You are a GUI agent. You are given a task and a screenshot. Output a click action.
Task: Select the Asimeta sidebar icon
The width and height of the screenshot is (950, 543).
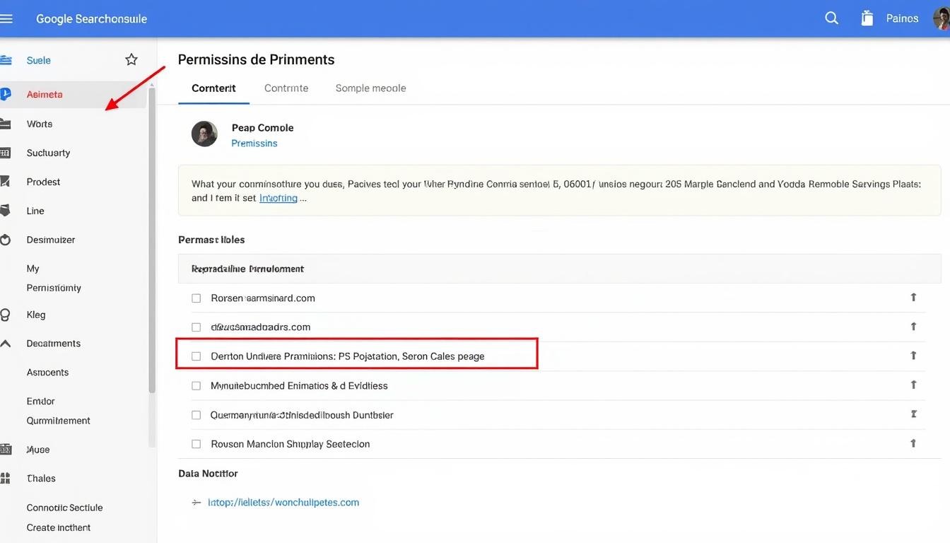click(6, 94)
